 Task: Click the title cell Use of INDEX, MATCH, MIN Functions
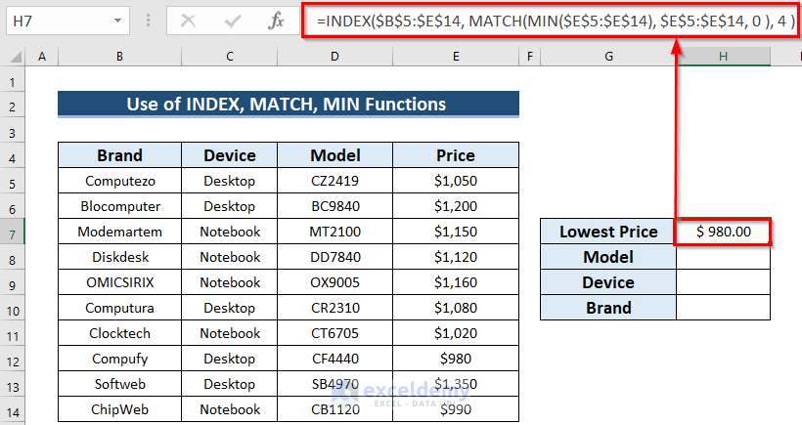point(288,105)
